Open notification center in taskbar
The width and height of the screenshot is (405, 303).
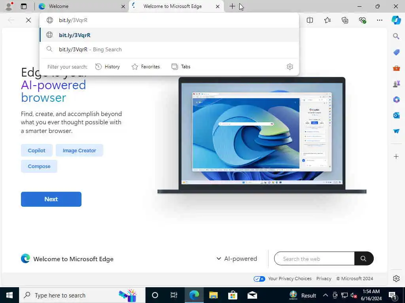tap(392, 295)
